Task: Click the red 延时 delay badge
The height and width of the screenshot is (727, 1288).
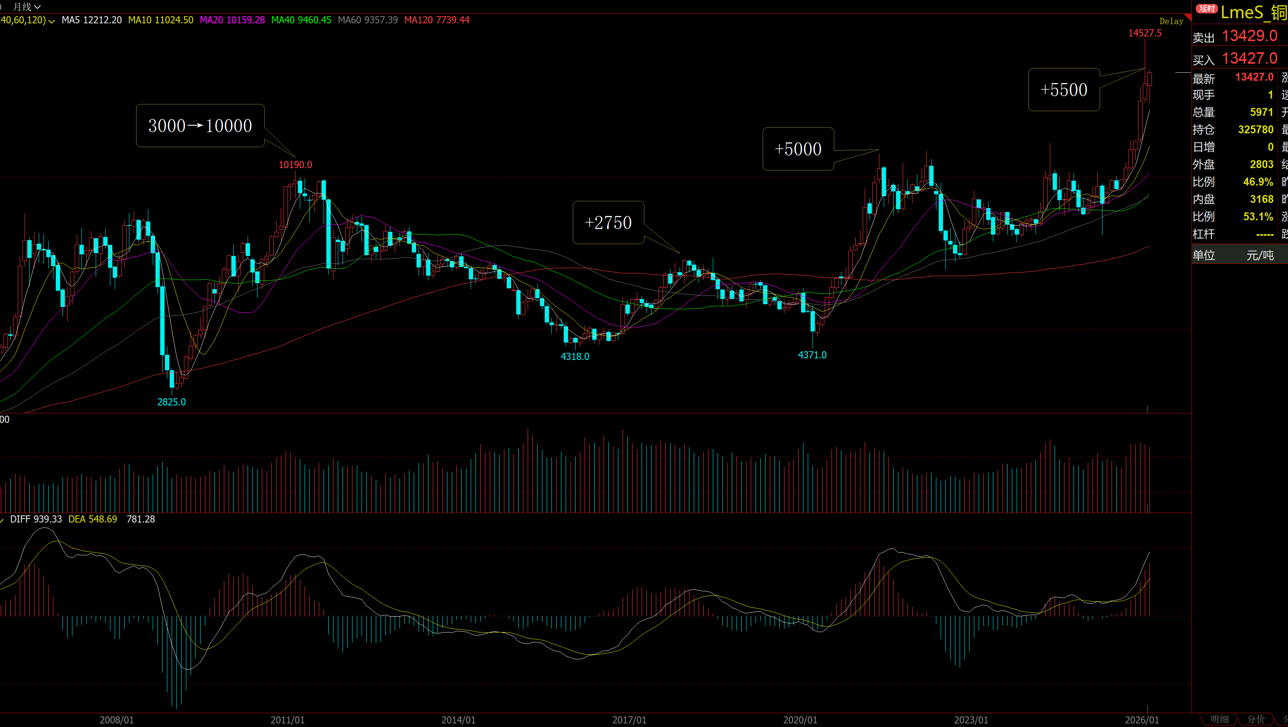Action: 1207,8
